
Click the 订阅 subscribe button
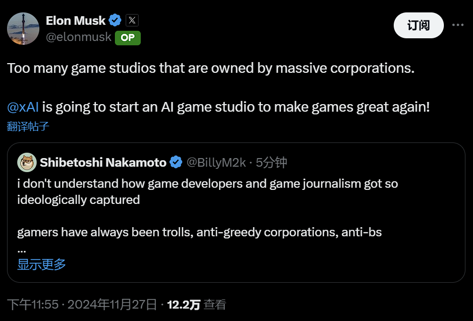coord(419,25)
